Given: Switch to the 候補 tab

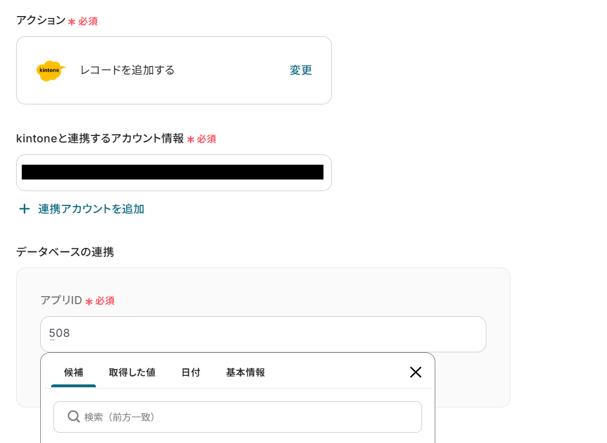Looking at the screenshot, I should pos(74,372).
